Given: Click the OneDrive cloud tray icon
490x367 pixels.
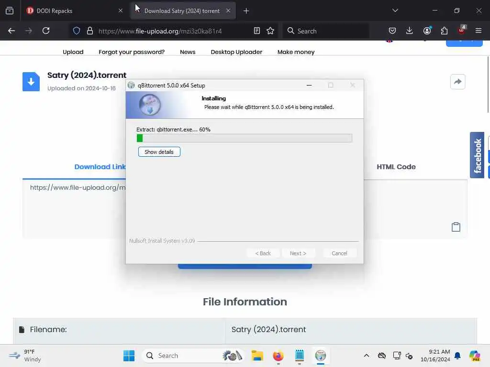Looking at the screenshot, I should (381, 356).
